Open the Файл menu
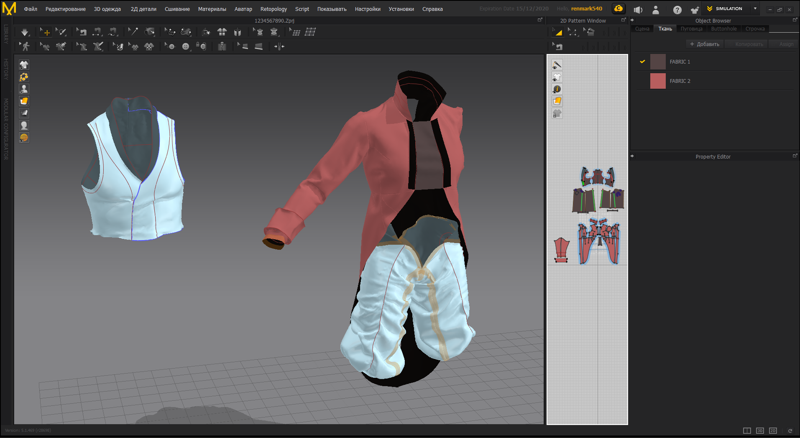This screenshot has height=438, width=800. click(31, 9)
